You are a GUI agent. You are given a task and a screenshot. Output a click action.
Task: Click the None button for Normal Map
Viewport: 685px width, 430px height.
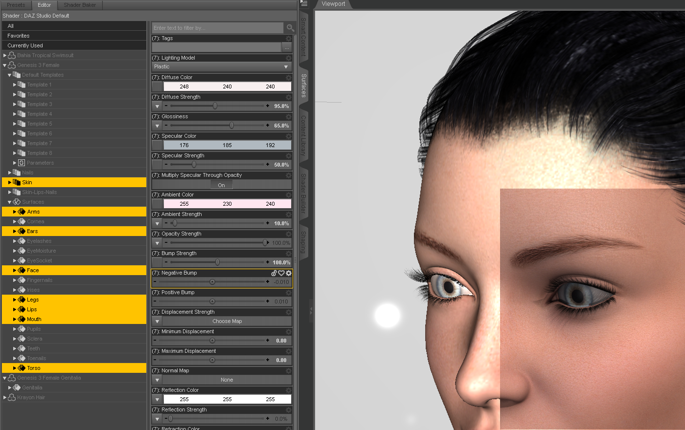(227, 380)
